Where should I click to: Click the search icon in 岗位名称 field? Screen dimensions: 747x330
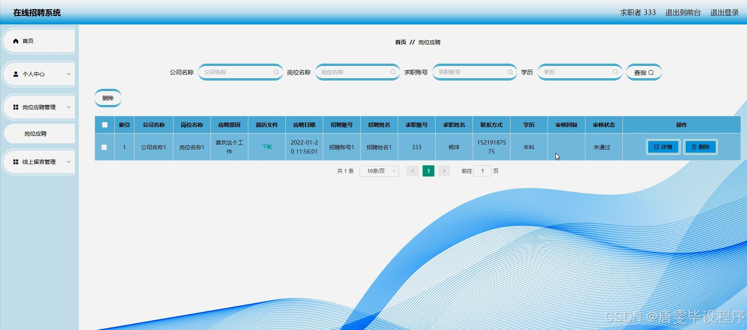(393, 72)
